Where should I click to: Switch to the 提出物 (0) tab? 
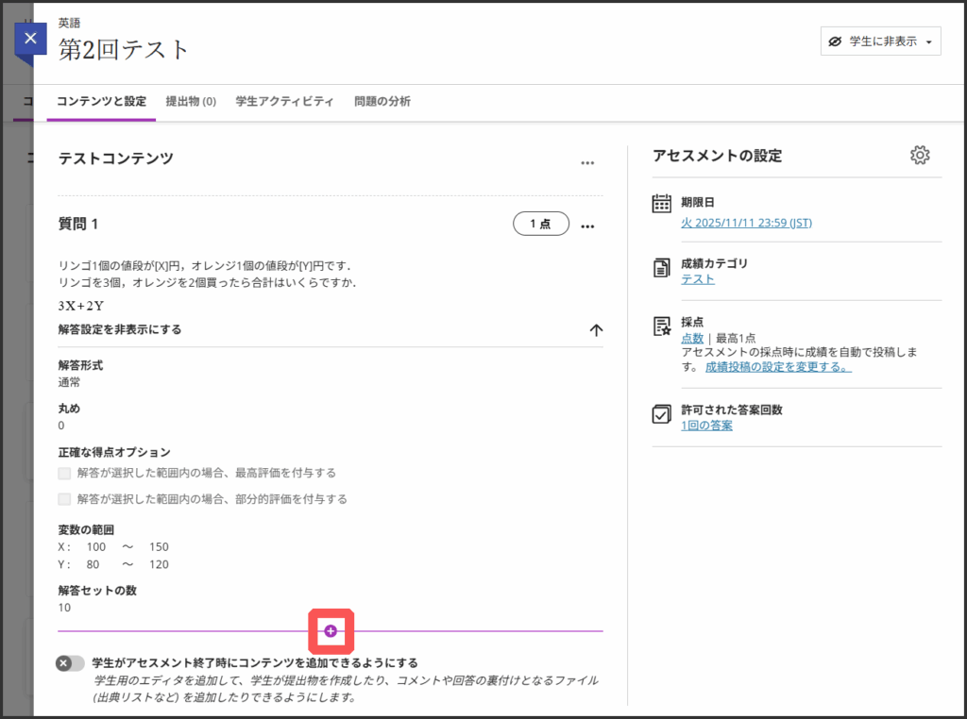click(x=191, y=102)
